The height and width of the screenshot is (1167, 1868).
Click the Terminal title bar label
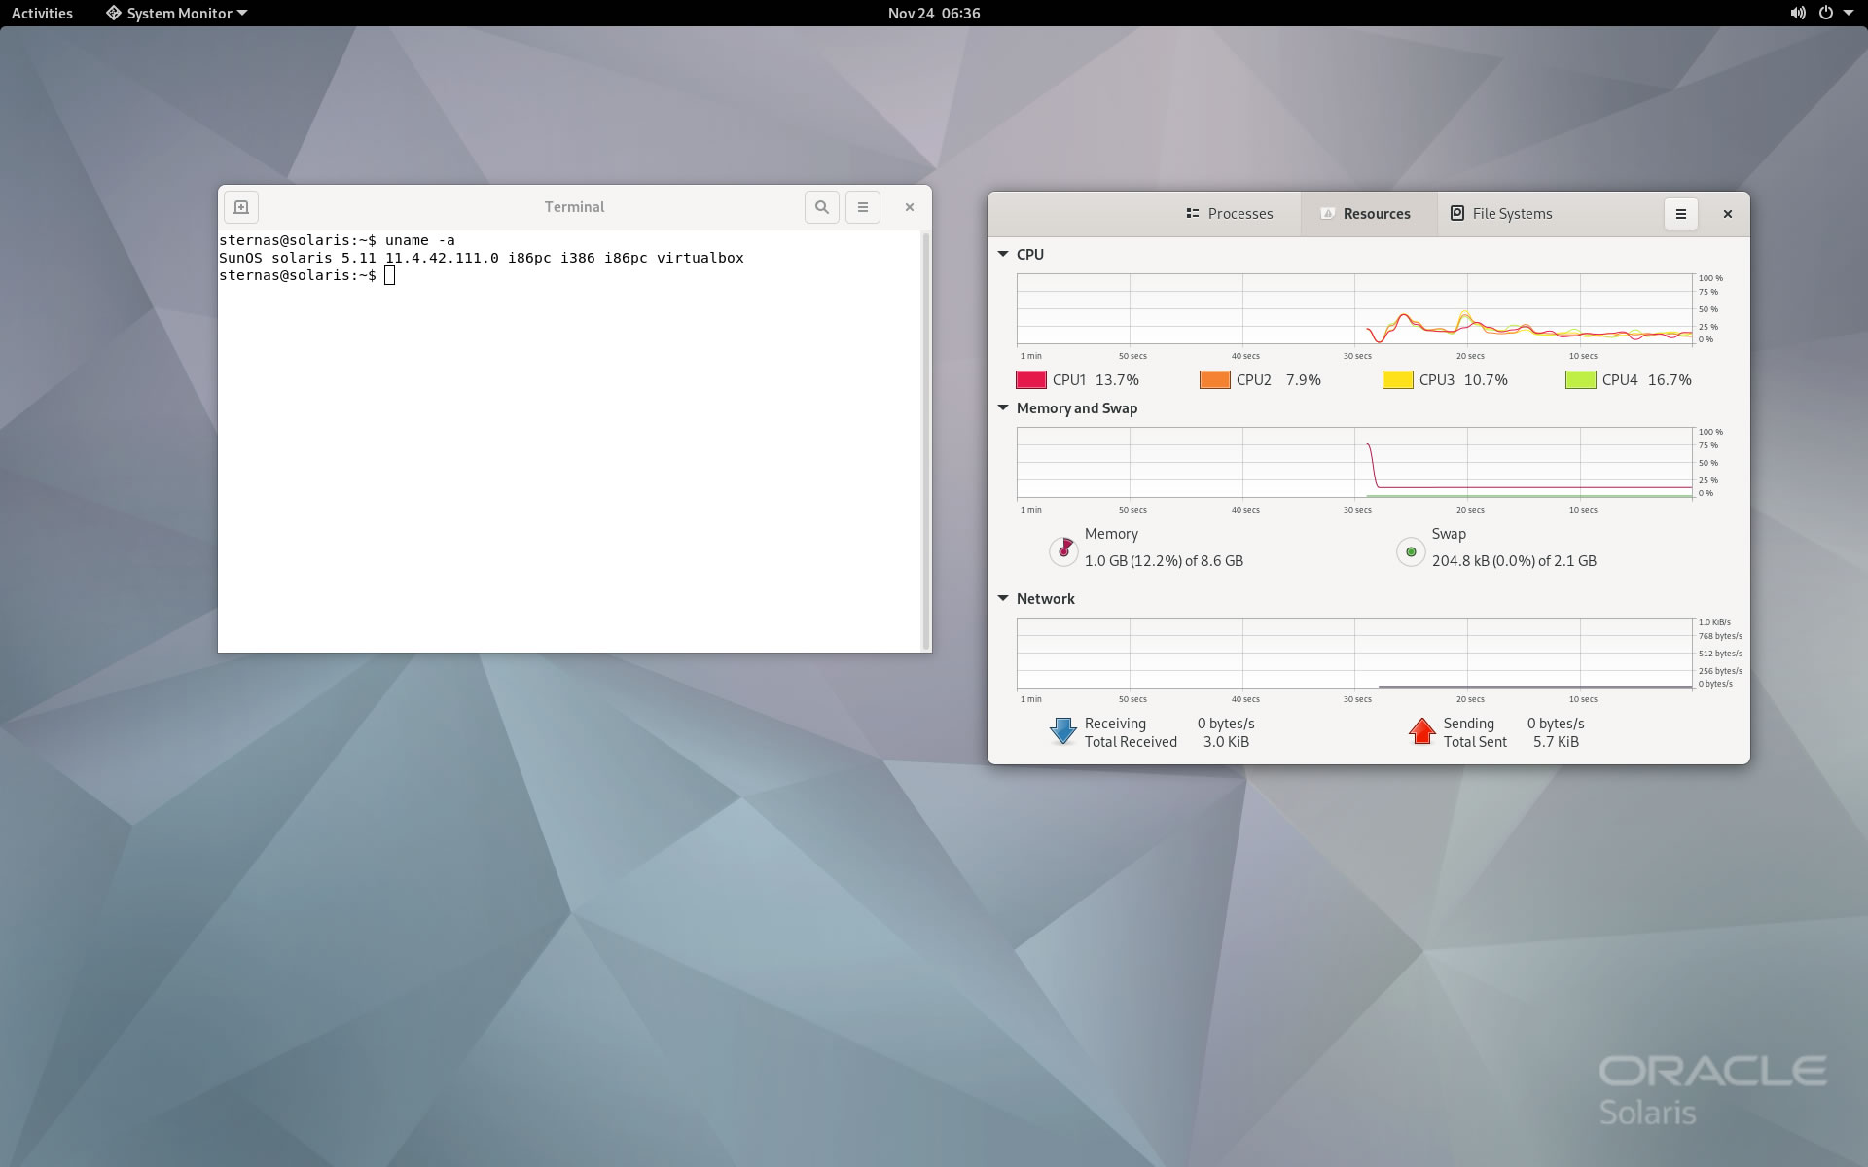(574, 207)
